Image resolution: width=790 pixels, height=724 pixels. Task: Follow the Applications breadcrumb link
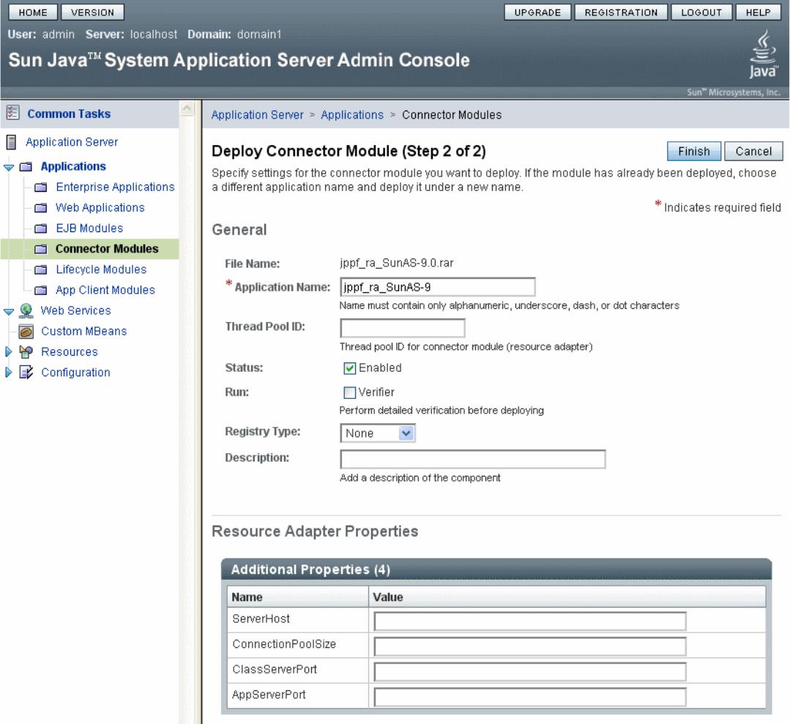pyautogui.click(x=352, y=115)
